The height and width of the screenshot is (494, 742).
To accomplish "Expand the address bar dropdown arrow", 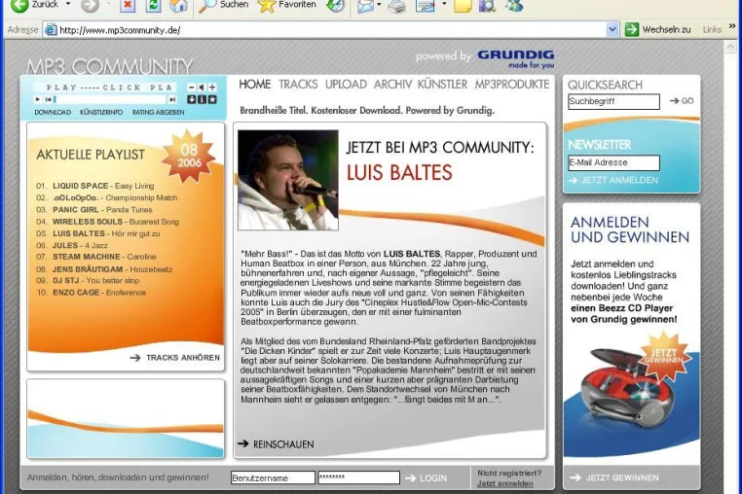I will [x=612, y=29].
